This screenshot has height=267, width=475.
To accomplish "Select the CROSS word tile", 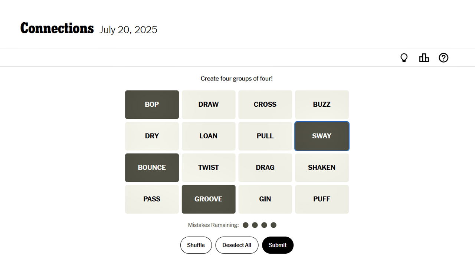I will click(x=265, y=105).
